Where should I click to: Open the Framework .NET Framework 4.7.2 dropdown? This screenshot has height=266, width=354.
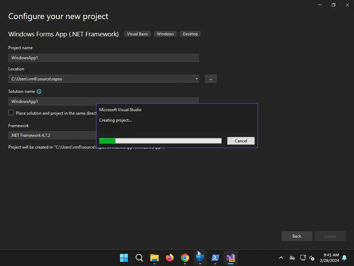coord(53,135)
